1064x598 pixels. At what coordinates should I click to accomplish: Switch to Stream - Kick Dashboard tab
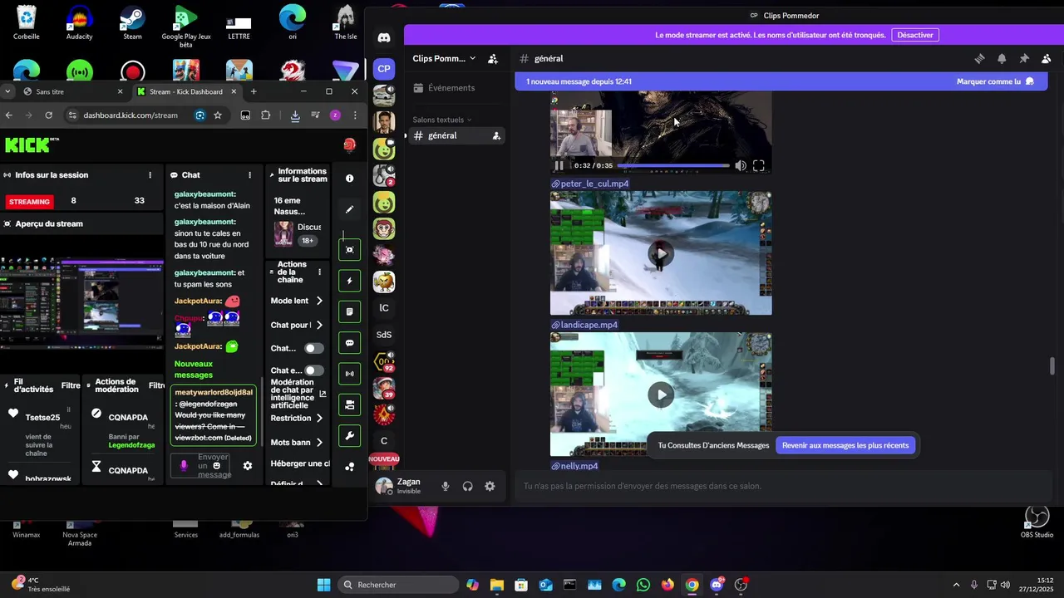(186, 91)
